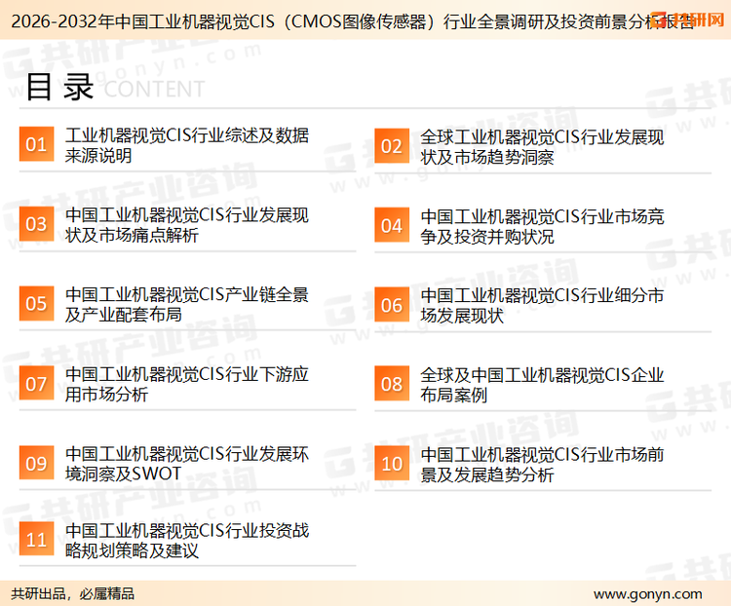Select chapter text 中国工业机器视觉CIS行业细分市场发展现状
This screenshot has width=731, height=606.
pyautogui.click(x=542, y=305)
